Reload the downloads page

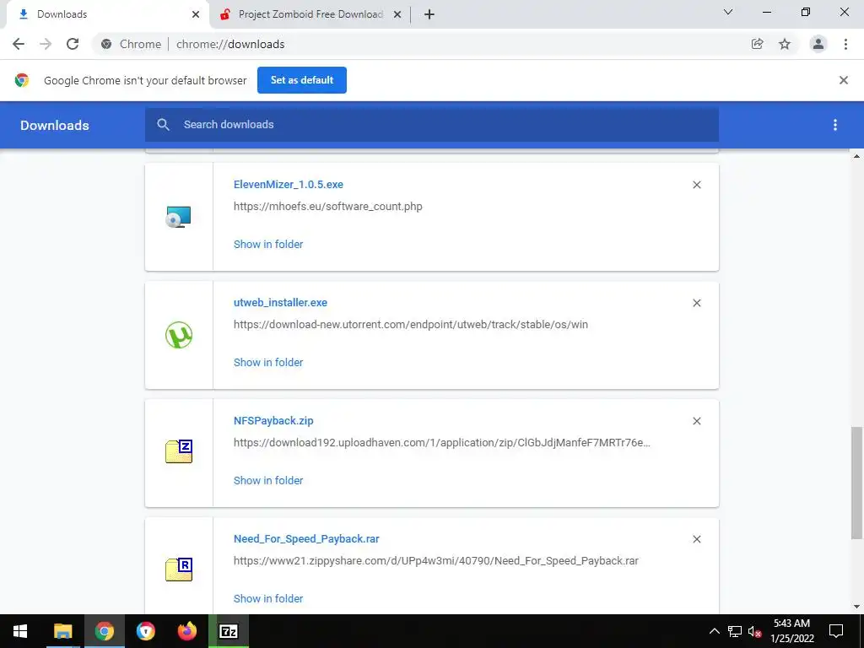pos(73,44)
